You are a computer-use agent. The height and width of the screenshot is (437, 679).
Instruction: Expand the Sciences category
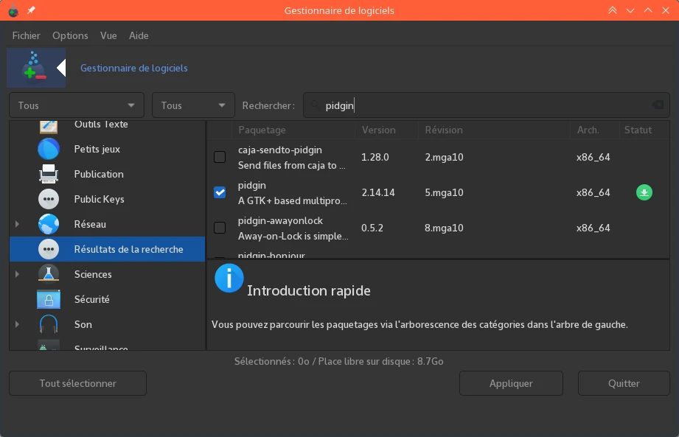(x=17, y=274)
